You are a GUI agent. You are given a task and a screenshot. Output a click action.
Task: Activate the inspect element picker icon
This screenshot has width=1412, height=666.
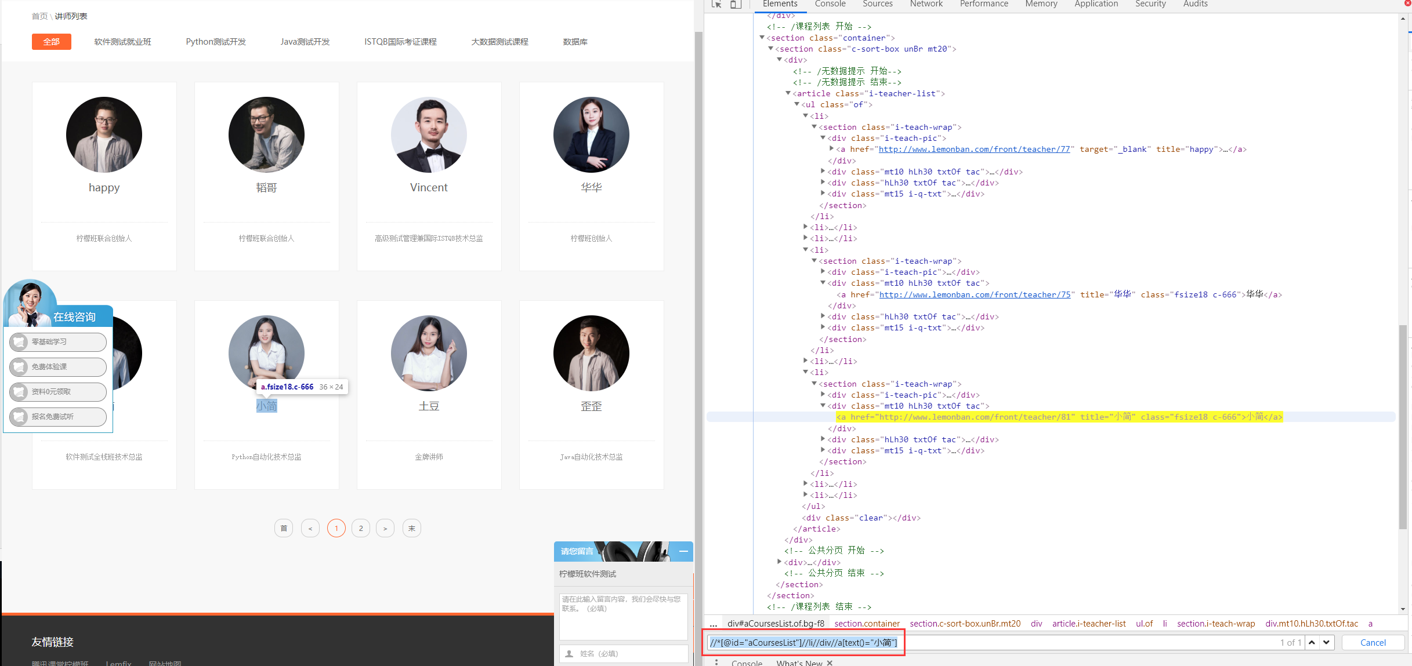tap(716, 4)
